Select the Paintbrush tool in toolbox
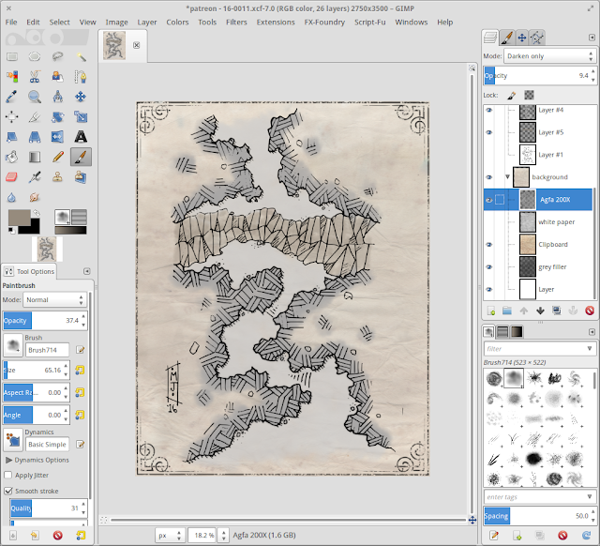 click(x=81, y=157)
